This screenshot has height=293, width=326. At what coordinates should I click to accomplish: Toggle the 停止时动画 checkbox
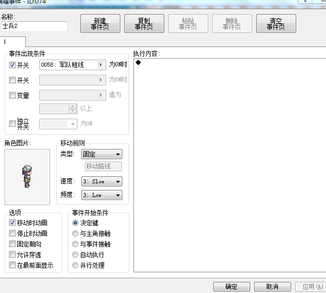click(12, 233)
